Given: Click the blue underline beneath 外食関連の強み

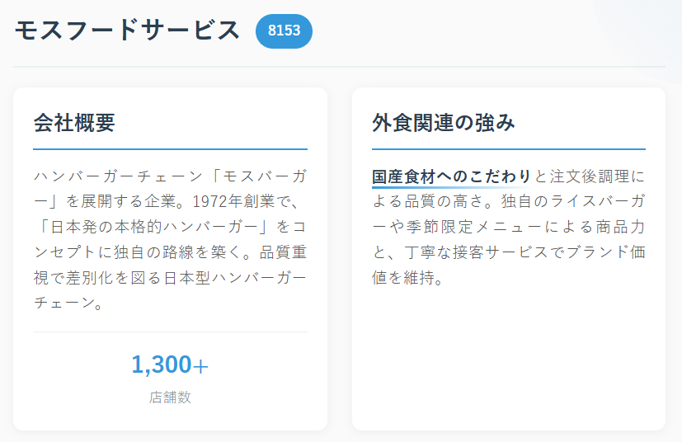Looking at the screenshot, I should (x=508, y=149).
